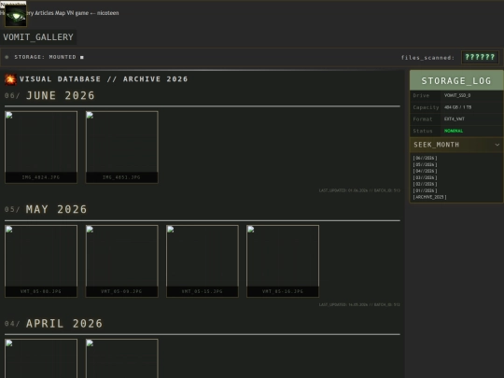The width and height of the screenshot is (504, 378).
Task: Open the IMG_4824.JPG thumbnail
Action: click(x=41, y=147)
